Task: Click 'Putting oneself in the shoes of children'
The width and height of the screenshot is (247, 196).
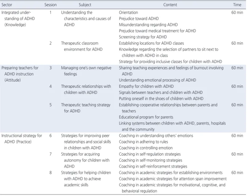Action: click(161, 99)
